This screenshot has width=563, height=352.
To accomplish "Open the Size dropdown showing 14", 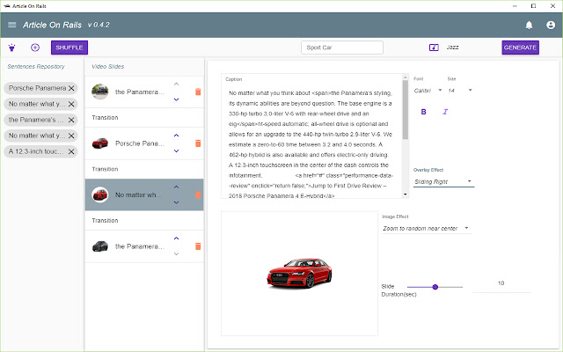I will coord(460,91).
